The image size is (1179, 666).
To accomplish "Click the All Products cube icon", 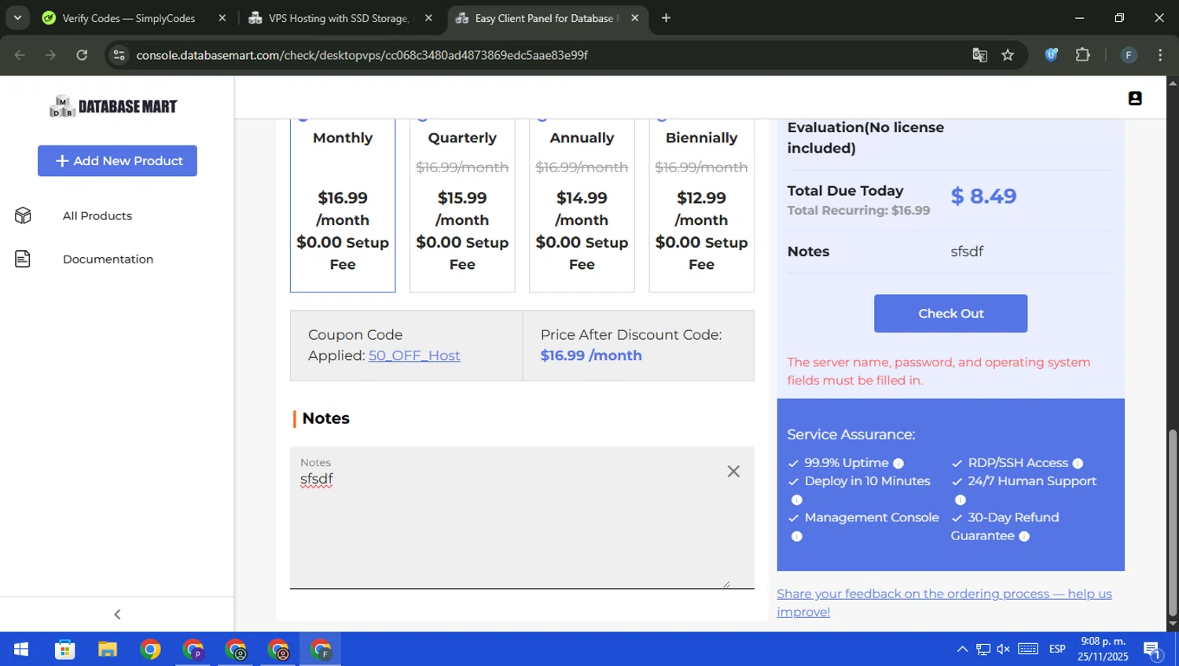I will (x=23, y=215).
